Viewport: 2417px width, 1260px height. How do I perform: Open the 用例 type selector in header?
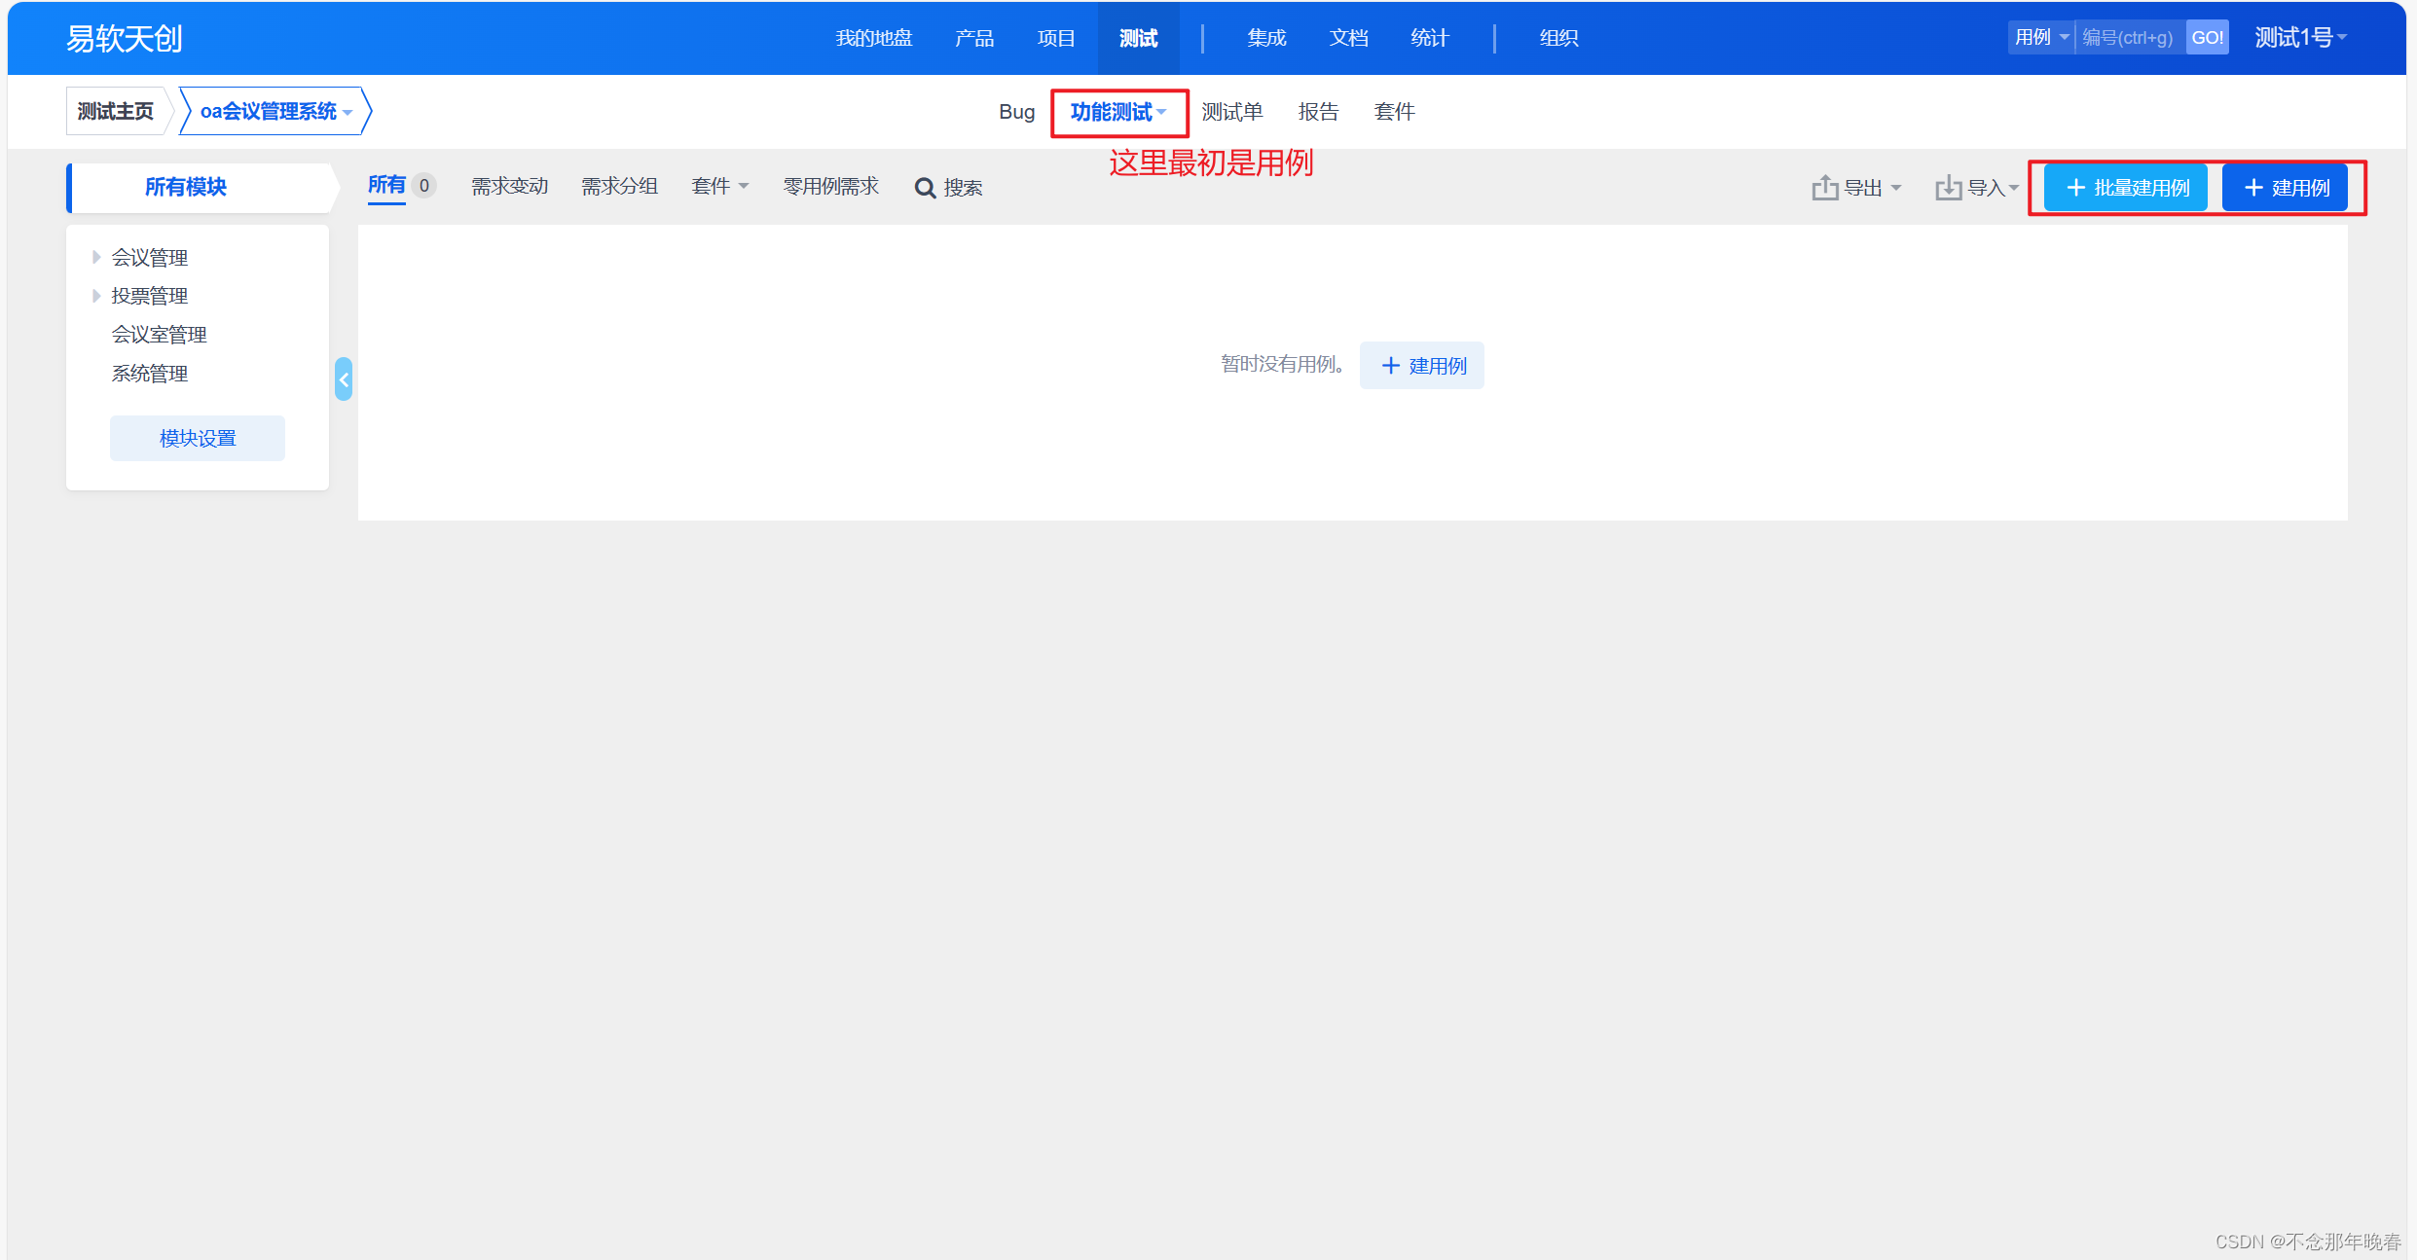[x=2041, y=38]
